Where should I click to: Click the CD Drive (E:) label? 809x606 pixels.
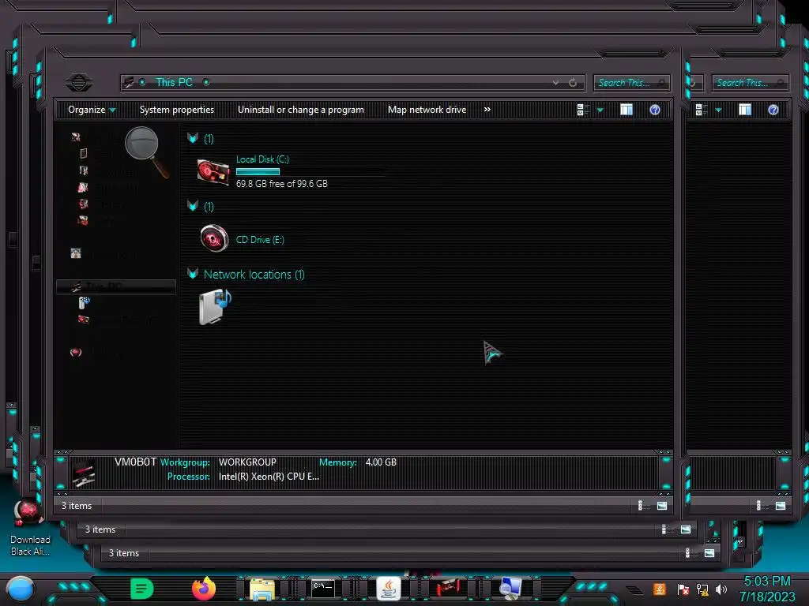(x=260, y=240)
